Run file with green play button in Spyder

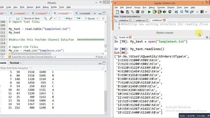pos(149,12)
